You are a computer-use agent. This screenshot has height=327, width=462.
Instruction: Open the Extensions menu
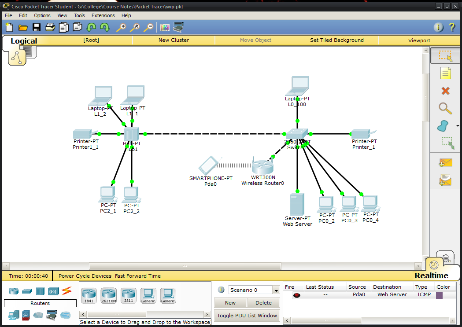coord(103,15)
